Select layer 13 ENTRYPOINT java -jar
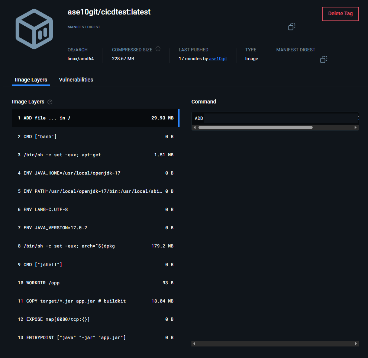The image size is (368, 358). pyautogui.click(x=96, y=338)
